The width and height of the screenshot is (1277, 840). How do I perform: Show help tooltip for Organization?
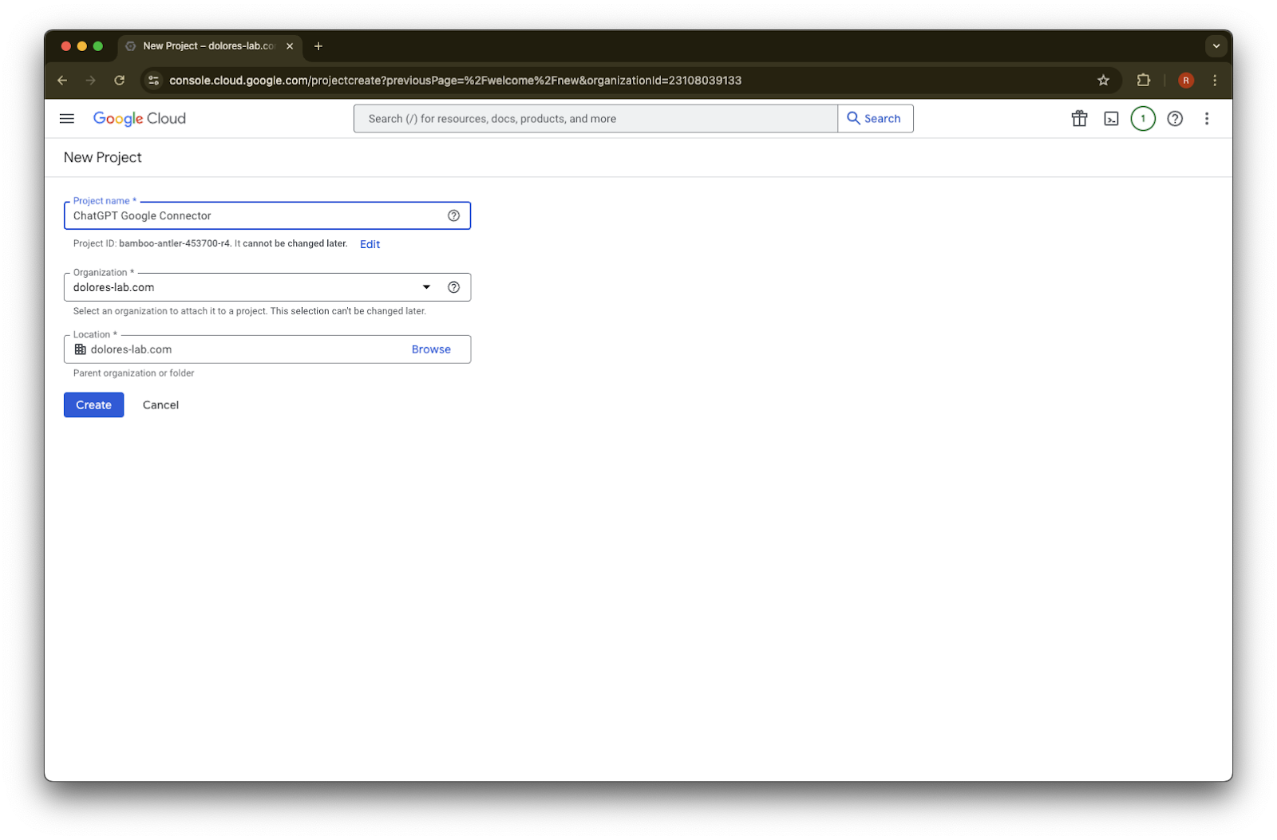point(453,287)
